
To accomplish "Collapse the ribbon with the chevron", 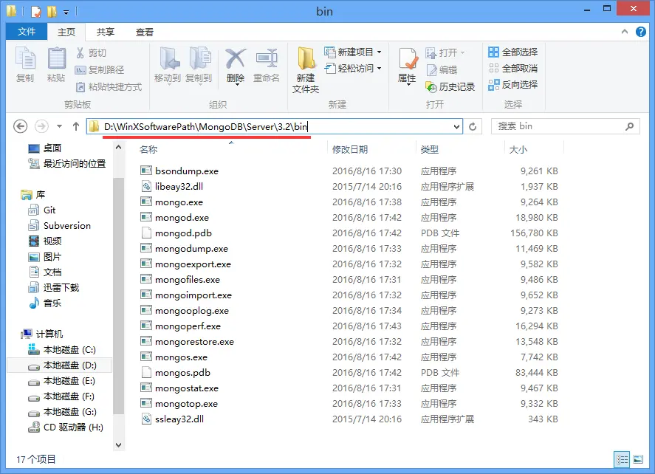I will [x=625, y=32].
